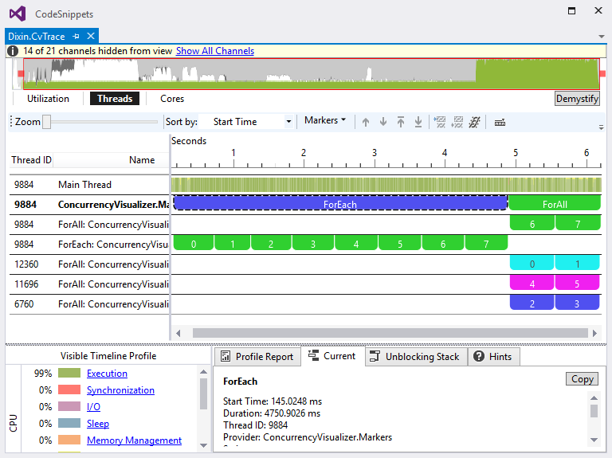
Task: Move selected channel down arrow
Action: click(x=382, y=122)
